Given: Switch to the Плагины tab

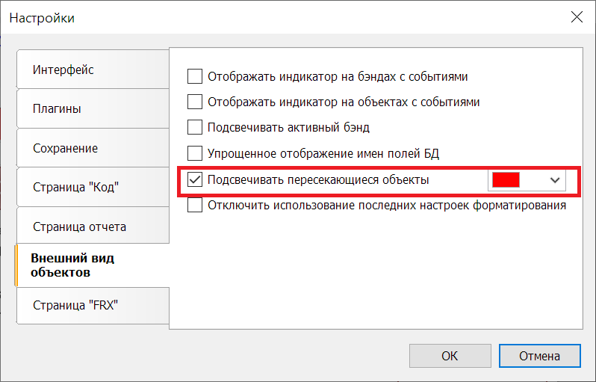Looking at the screenshot, I should [x=93, y=108].
